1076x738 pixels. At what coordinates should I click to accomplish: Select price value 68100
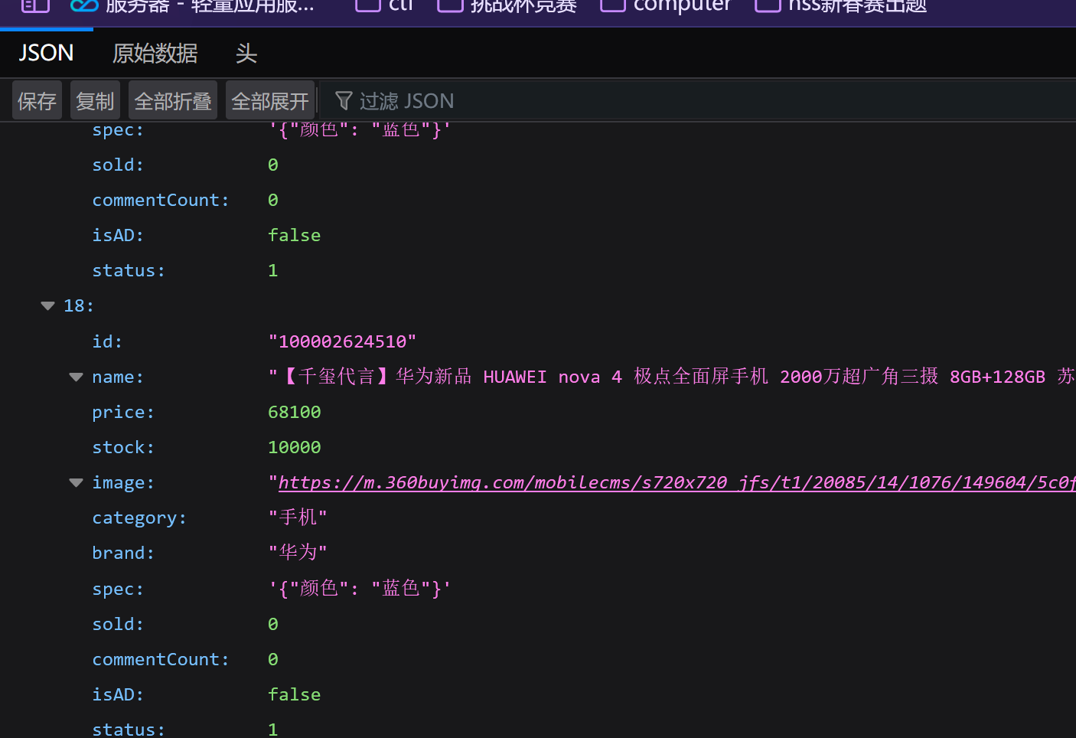295,412
